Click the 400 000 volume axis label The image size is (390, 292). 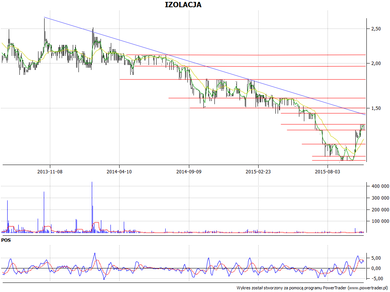click(x=380, y=186)
